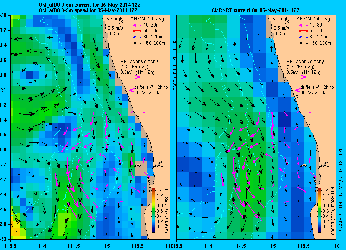346x250 pixels.
Task: Click the '-32' latitude axis label
Action: [x=3, y=165]
